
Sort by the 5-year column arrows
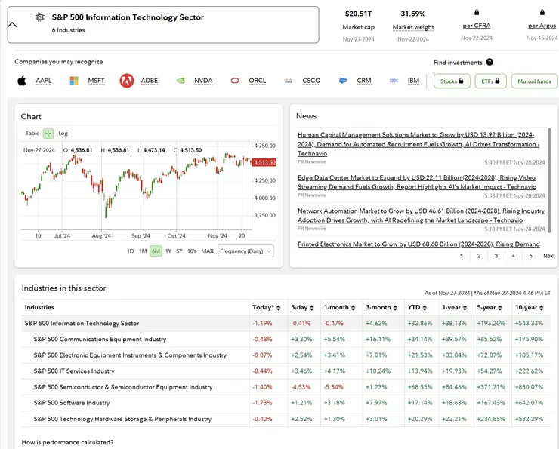[x=500, y=308]
